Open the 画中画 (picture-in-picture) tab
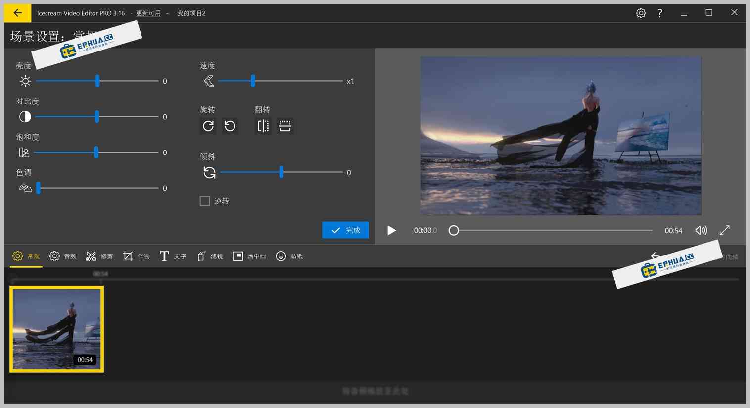 tap(249, 256)
